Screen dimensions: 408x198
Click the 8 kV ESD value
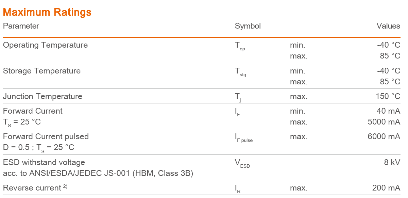coord(392,162)
